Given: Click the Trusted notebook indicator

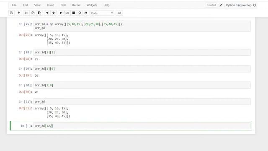Looking at the screenshot, I should pos(211,5).
